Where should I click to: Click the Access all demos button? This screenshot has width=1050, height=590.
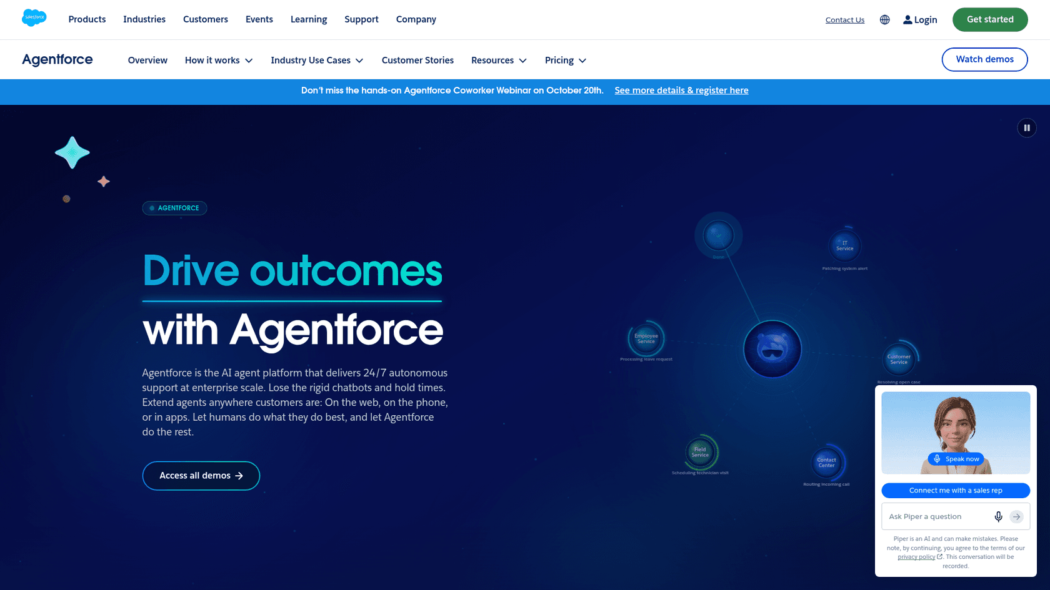201,476
